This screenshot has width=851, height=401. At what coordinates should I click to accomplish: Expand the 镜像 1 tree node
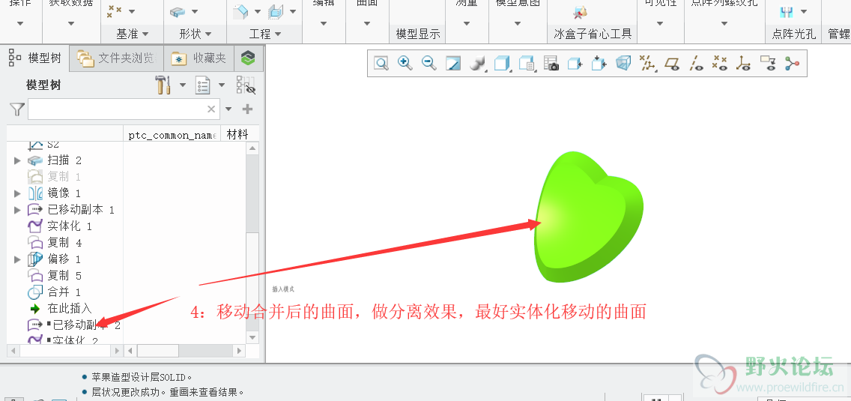pyautogui.click(x=17, y=193)
